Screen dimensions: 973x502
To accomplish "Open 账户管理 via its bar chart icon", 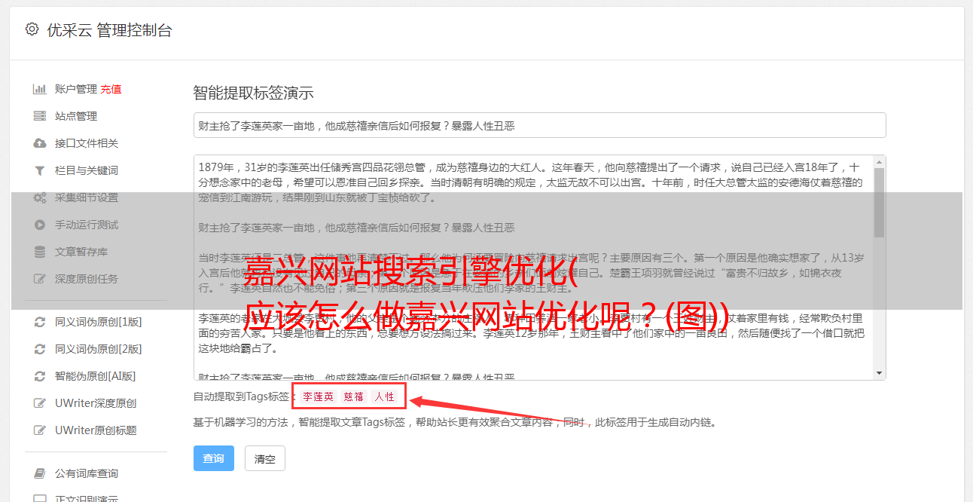I will 40,89.
